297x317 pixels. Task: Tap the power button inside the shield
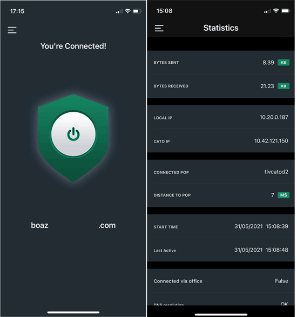tap(73, 134)
